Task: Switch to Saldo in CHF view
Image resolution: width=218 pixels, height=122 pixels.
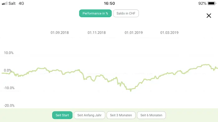Action: pyautogui.click(x=126, y=13)
